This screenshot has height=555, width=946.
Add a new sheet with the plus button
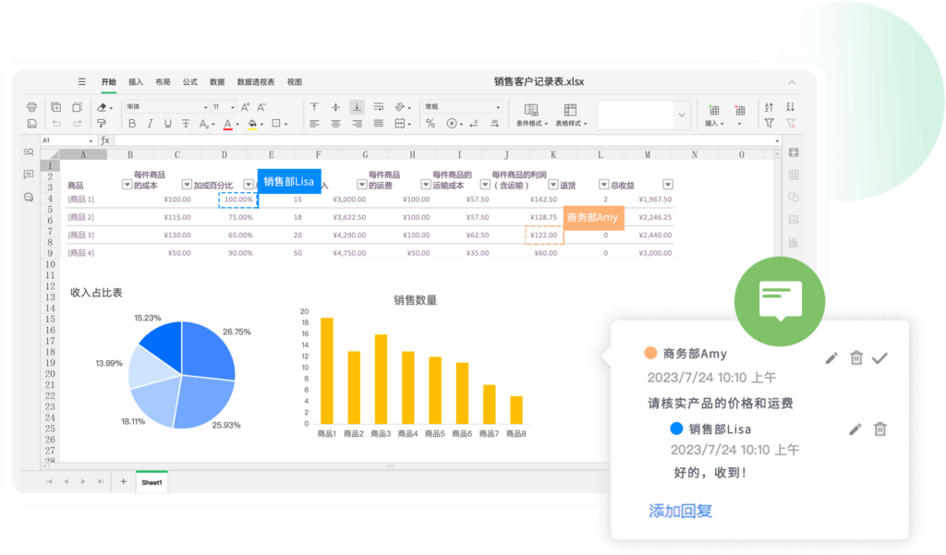point(123,481)
